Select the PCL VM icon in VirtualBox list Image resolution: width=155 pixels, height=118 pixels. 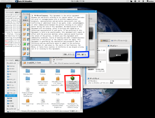coord(25,25)
